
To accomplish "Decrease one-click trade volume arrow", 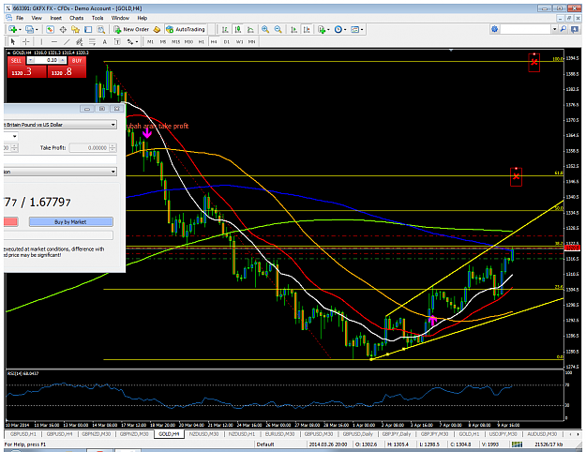I will (31, 60).
